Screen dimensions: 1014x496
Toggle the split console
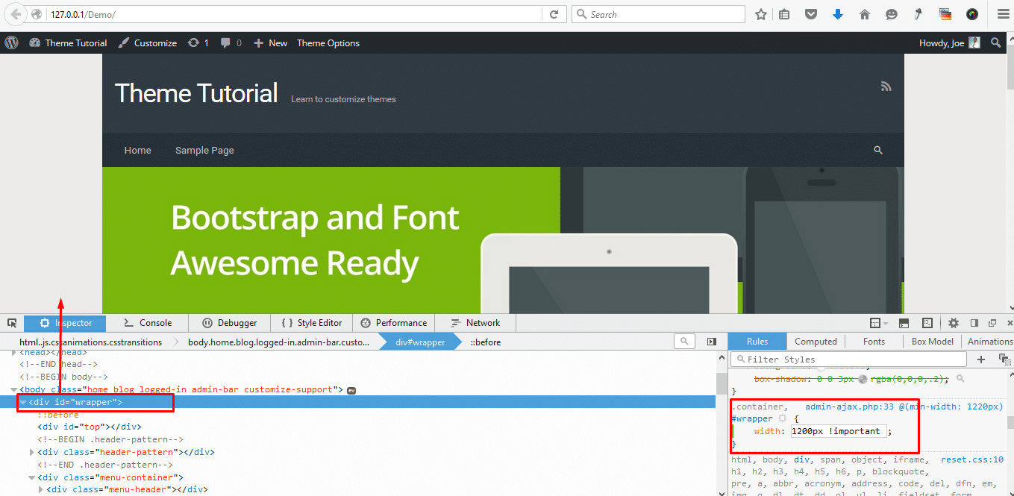click(904, 323)
